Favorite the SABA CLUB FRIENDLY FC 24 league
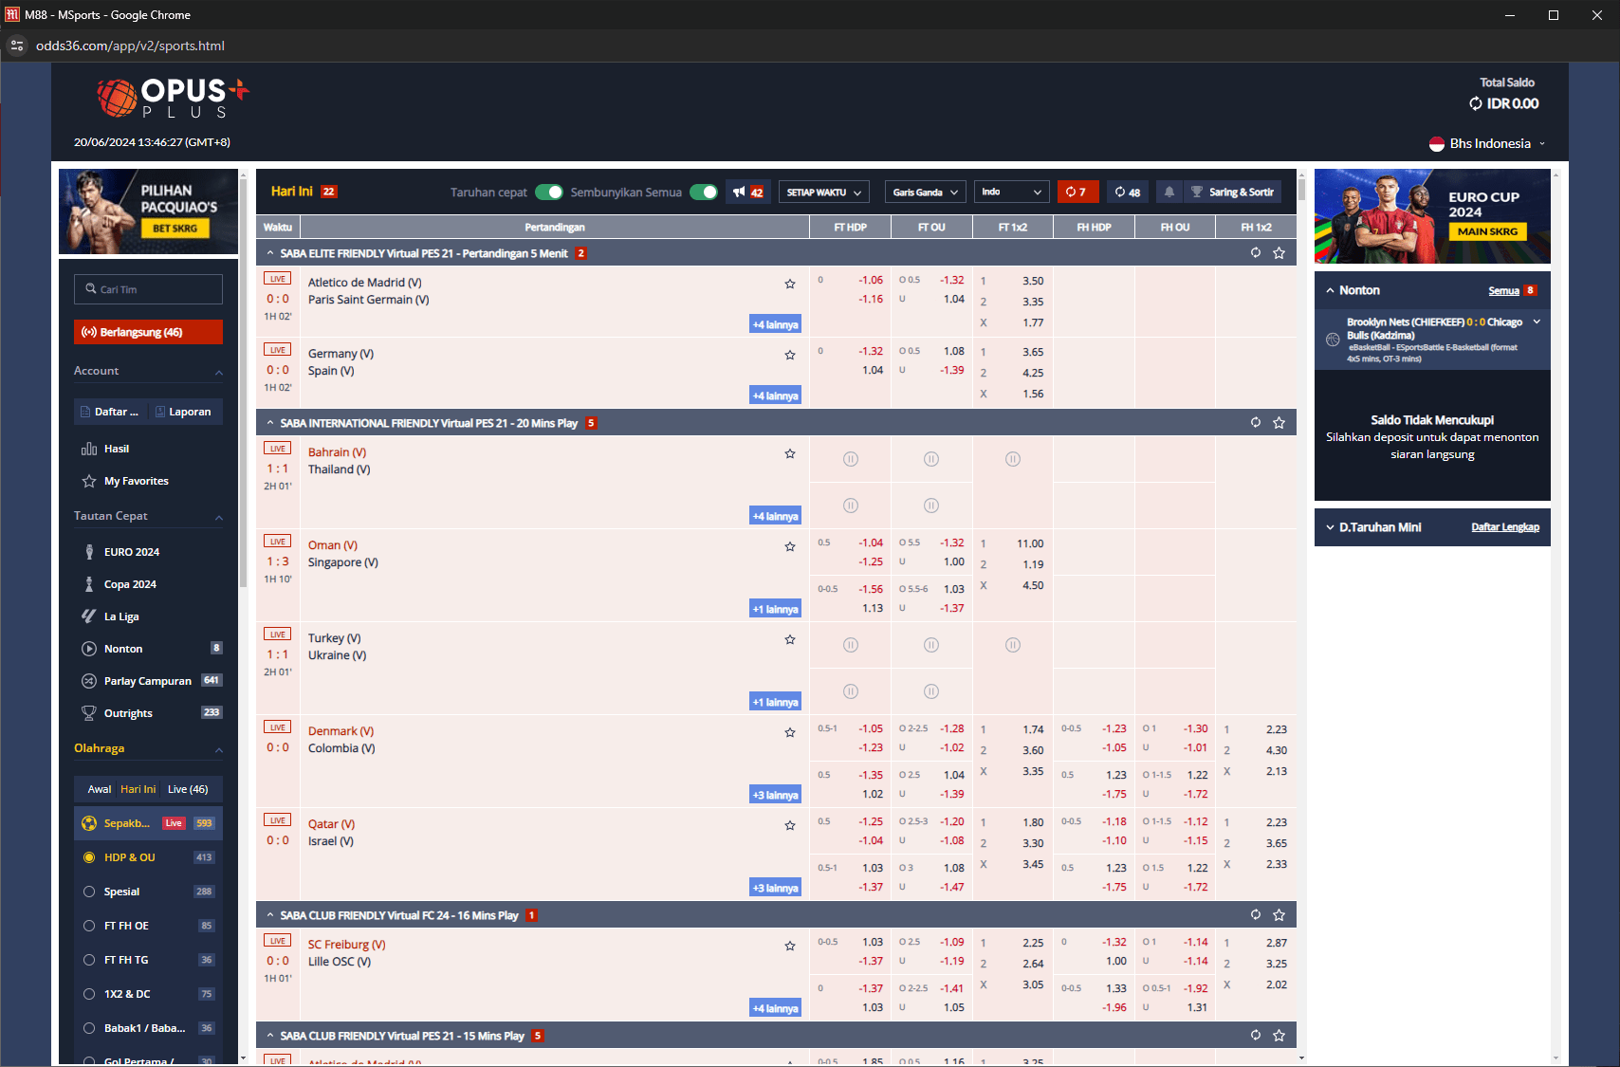The height and width of the screenshot is (1067, 1620). (x=1279, y=915)
